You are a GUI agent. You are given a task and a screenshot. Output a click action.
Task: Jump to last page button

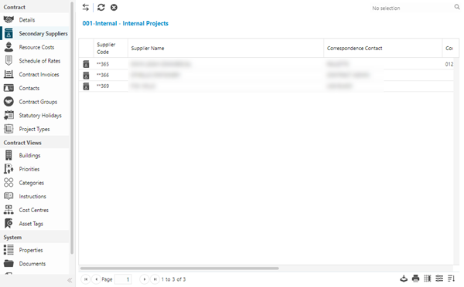pyautogui.click(x=155, y=279)
